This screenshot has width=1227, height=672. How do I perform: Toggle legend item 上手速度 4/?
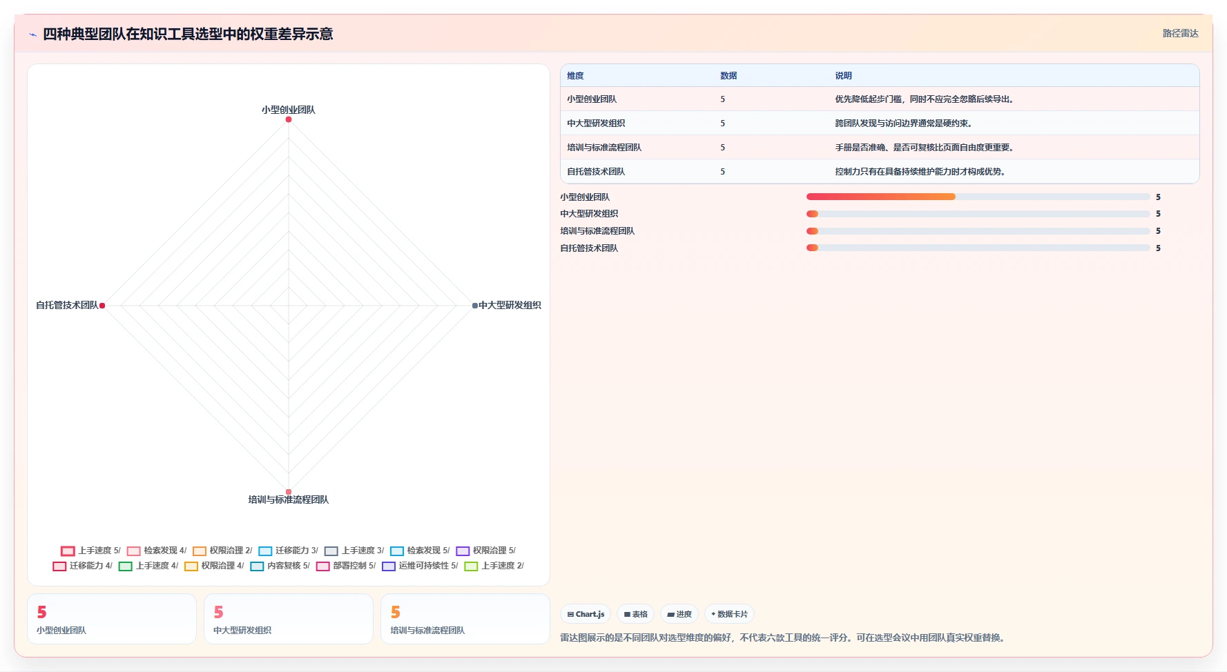coord(148,566)
